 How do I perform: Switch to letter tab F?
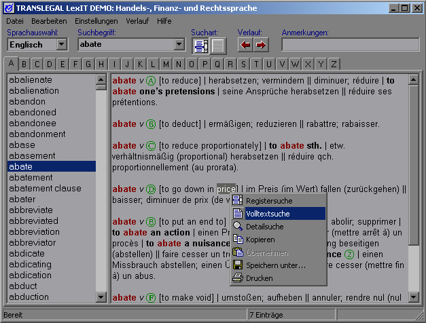pyautogui.click(x=75, y=64)
